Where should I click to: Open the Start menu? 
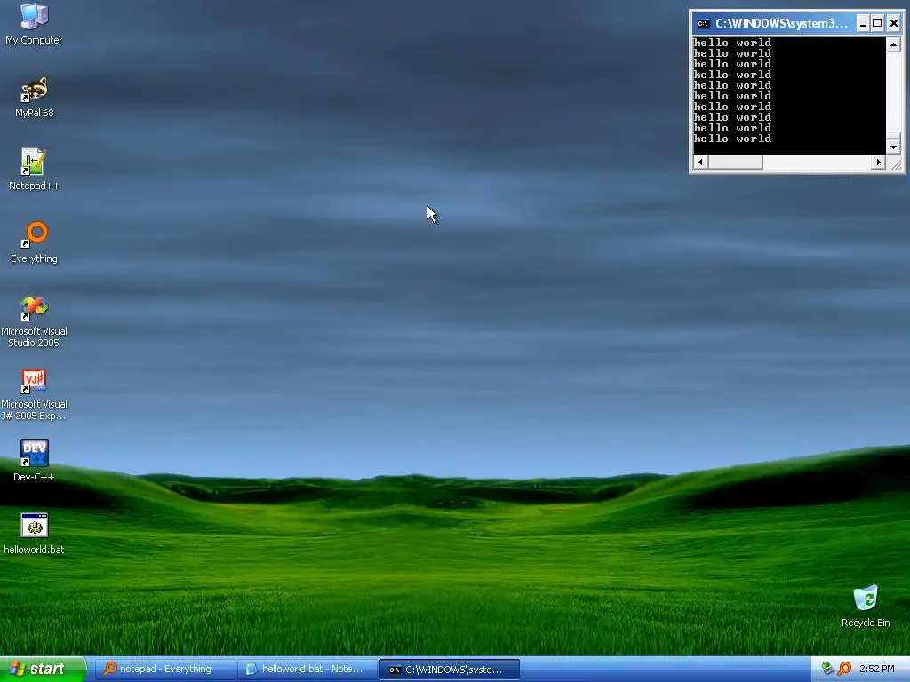(x=43, y=670)
